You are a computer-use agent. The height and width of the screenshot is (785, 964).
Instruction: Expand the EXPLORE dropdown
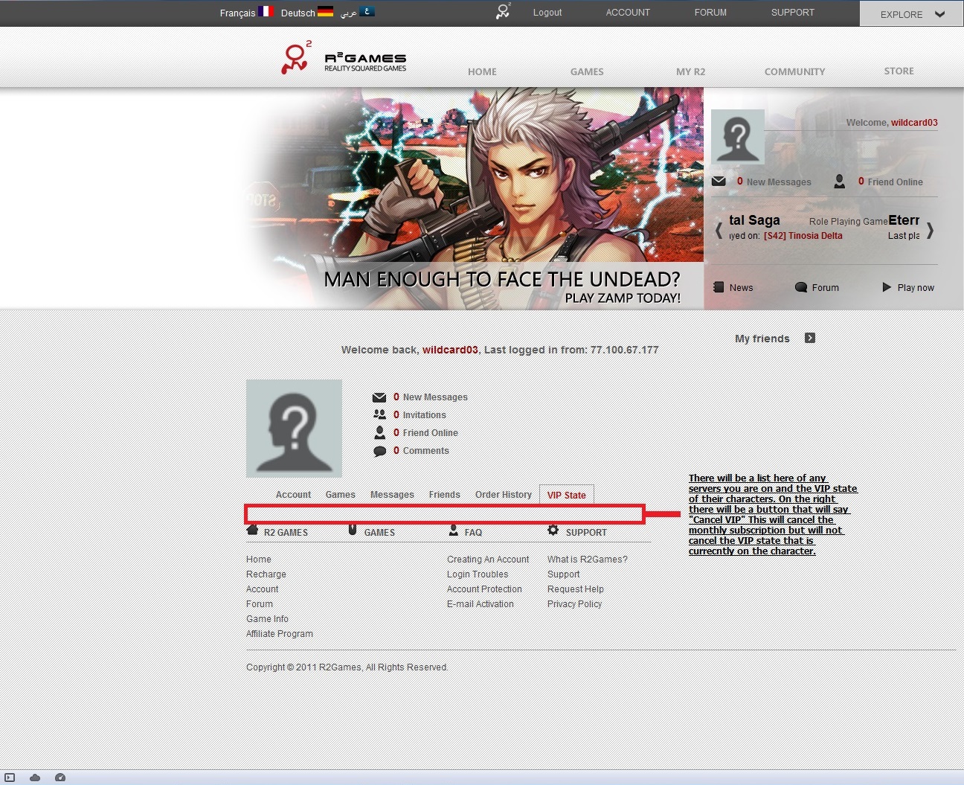pos(911,14)
